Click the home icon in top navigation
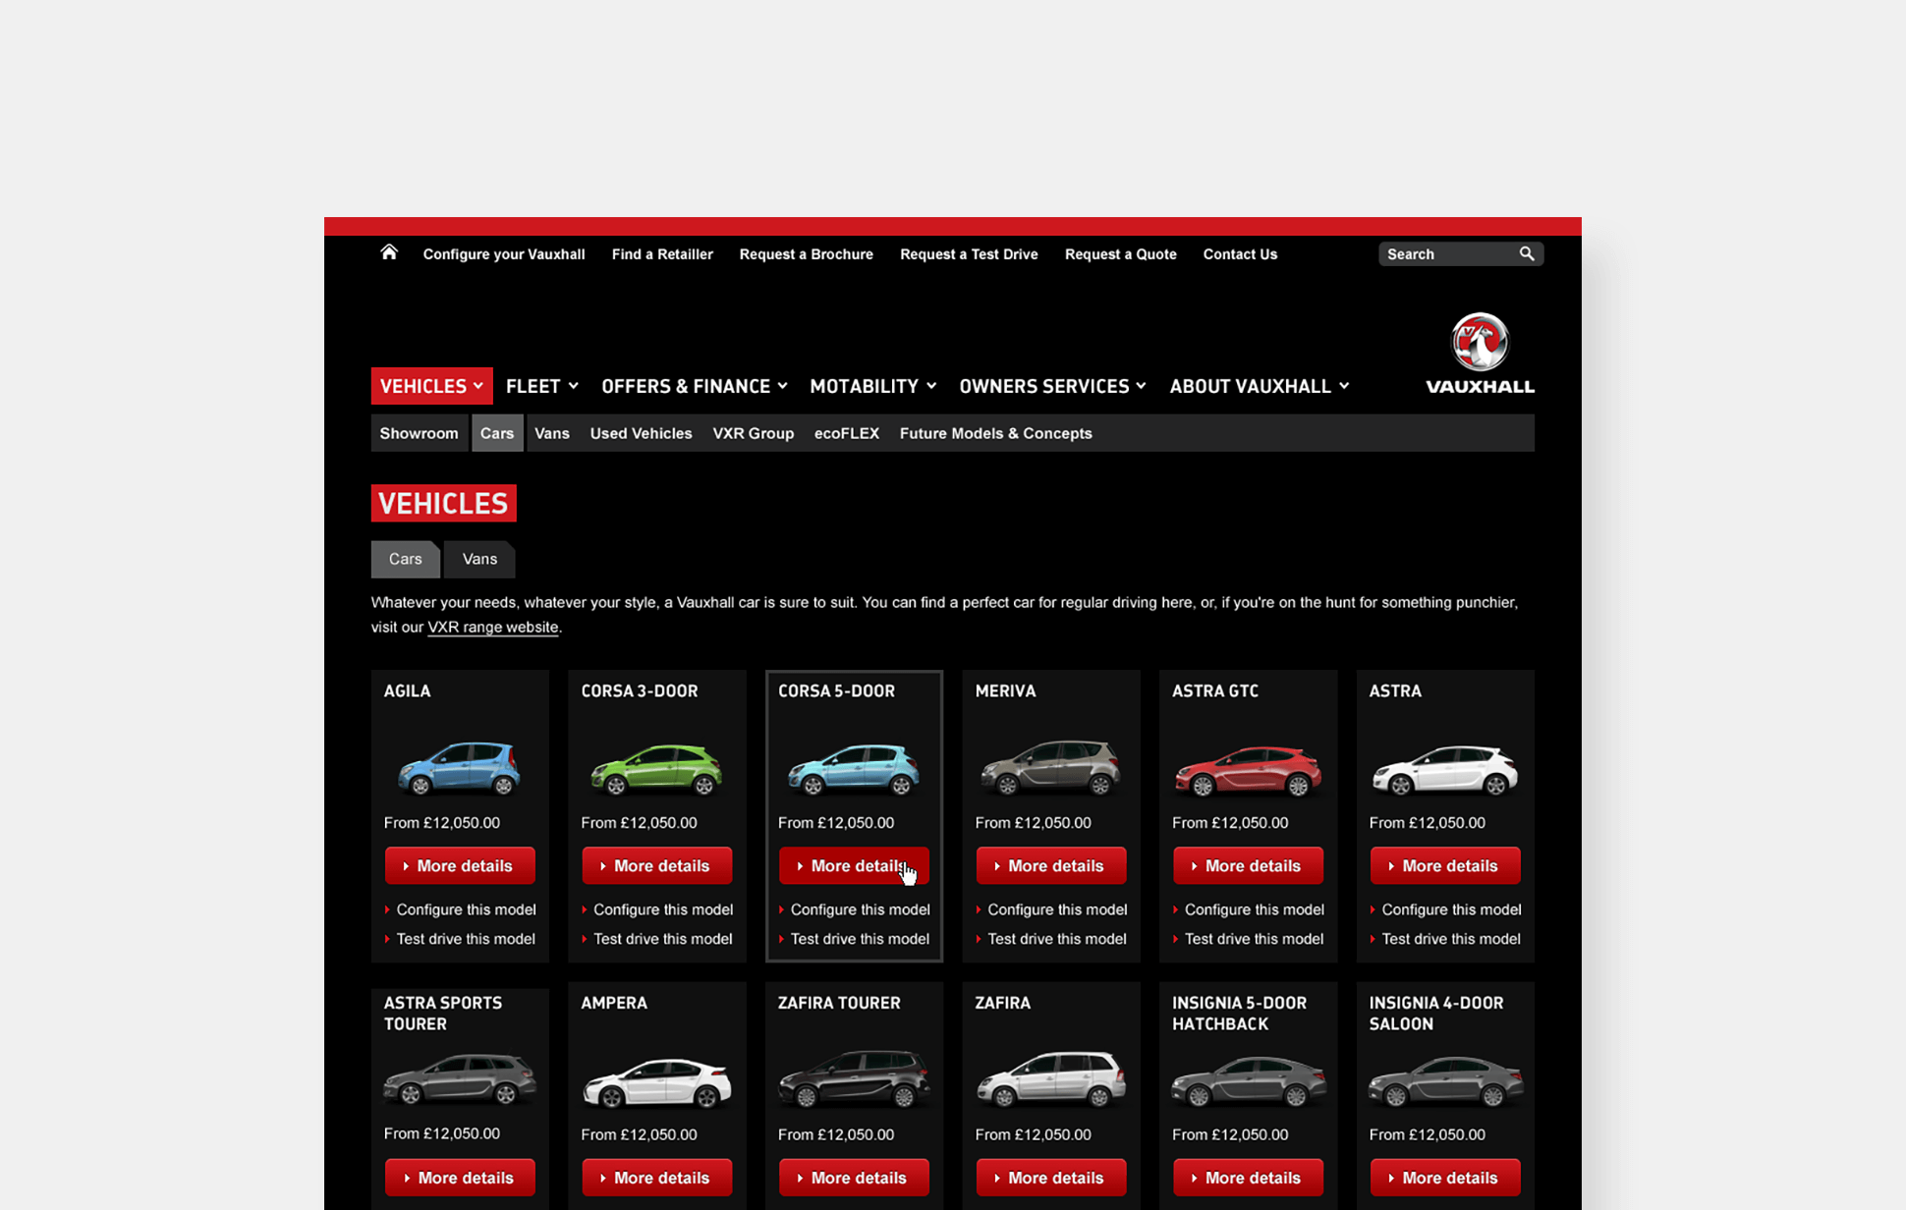The width and height of the screenshot is (1906, 1210). (x=389, y=252)
